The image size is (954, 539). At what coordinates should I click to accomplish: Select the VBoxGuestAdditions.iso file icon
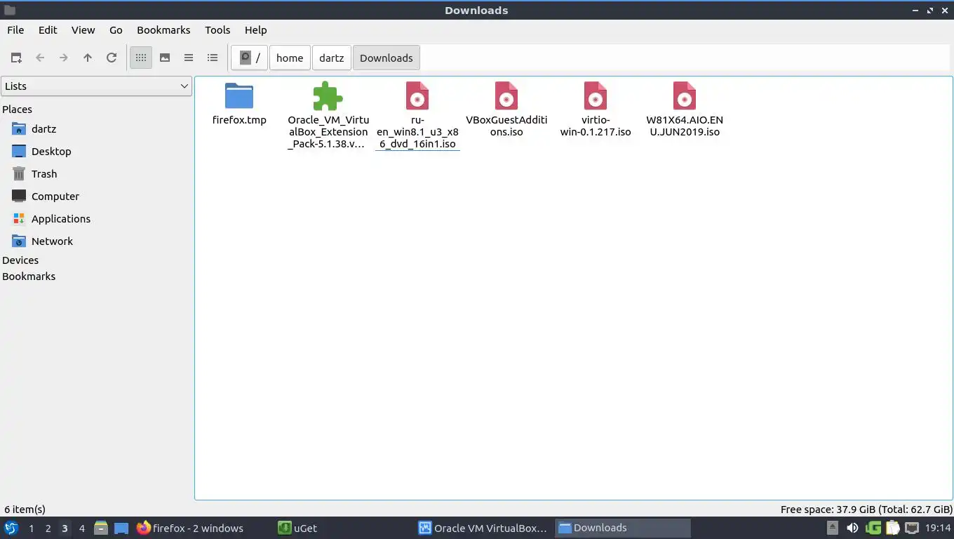[x=506, y=95]
